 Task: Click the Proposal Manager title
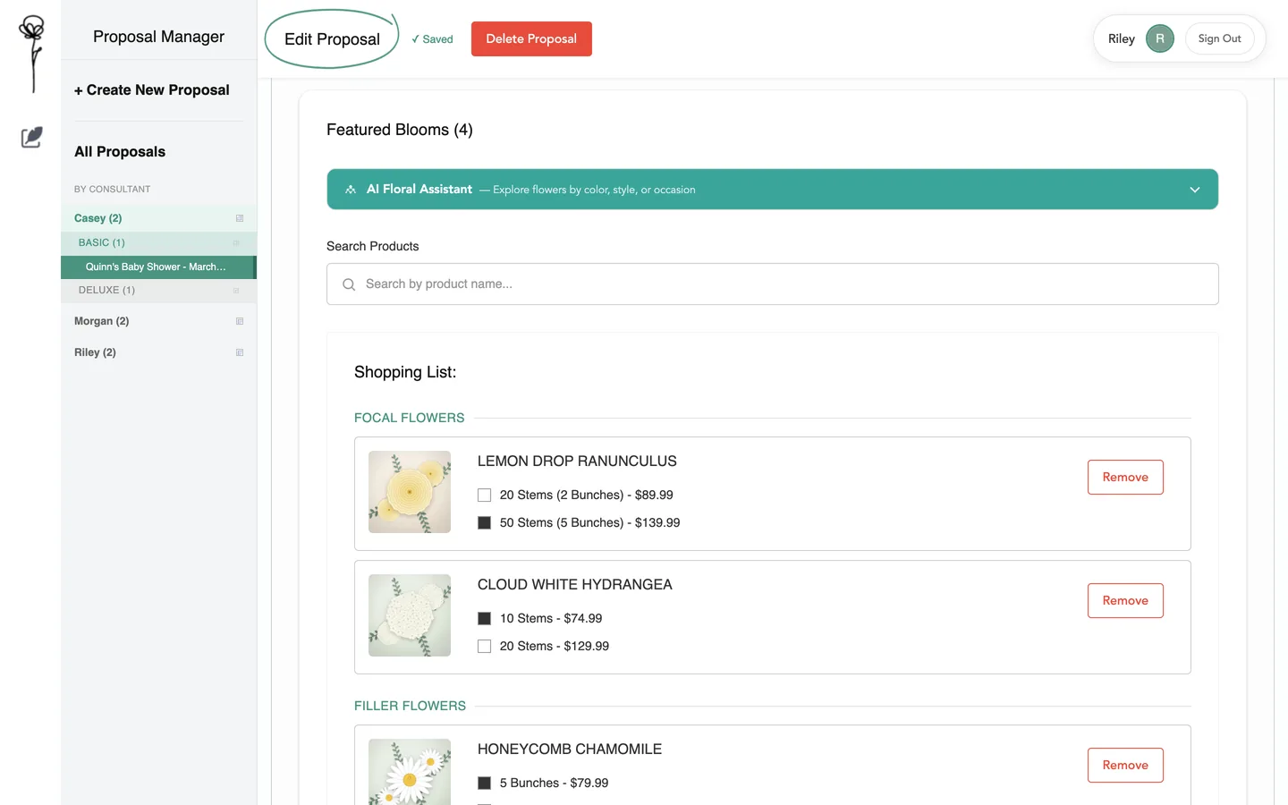(x=159, y=37)
